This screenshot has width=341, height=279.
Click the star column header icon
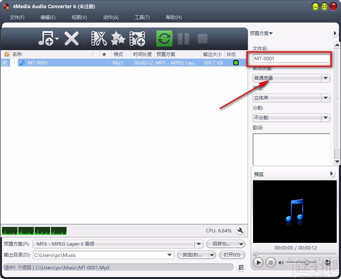point(104,54)
